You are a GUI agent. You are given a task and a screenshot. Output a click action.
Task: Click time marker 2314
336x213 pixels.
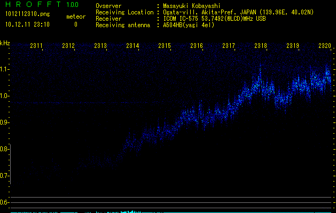pyautogui.click(x=132, y=45)
